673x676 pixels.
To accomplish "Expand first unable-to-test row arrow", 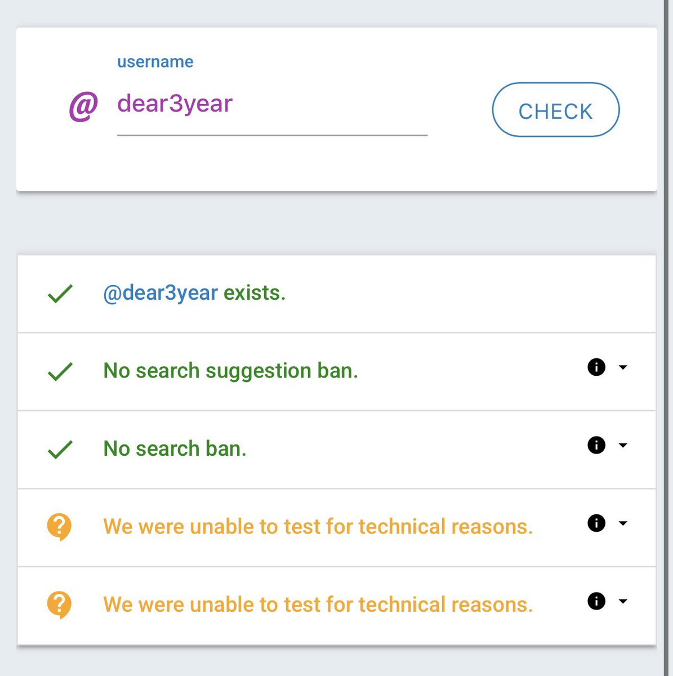I will point(623,523).
